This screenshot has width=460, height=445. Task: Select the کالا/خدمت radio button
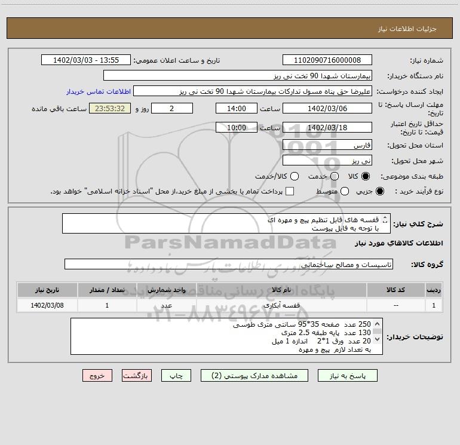[x=295, y=176]
